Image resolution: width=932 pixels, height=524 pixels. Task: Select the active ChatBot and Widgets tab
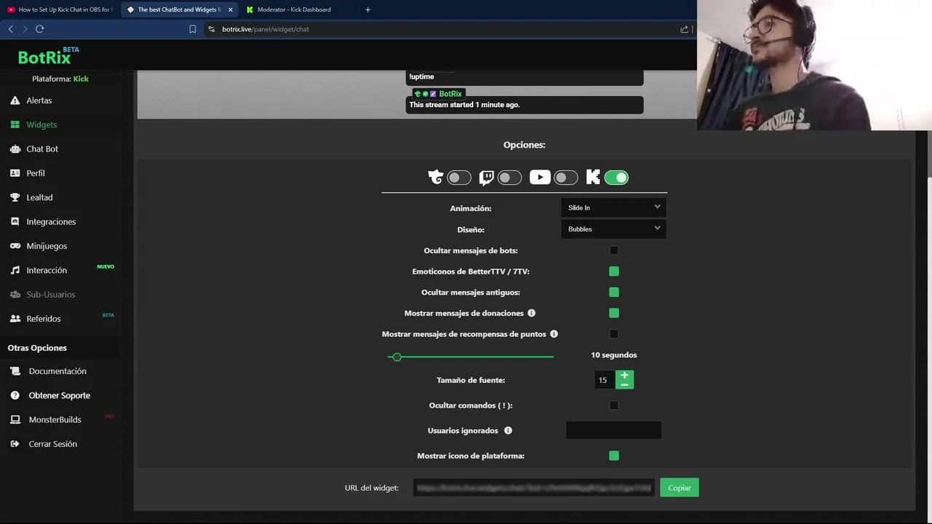(180, 9)
